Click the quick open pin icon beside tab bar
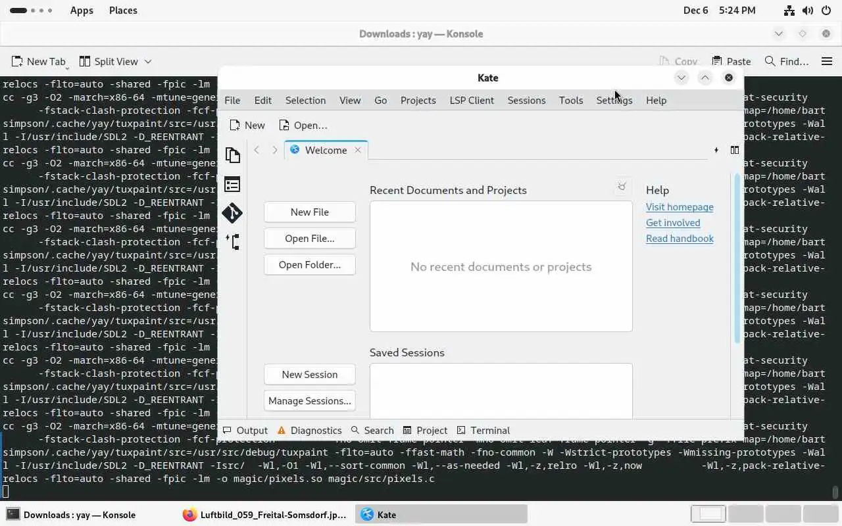 716,150
